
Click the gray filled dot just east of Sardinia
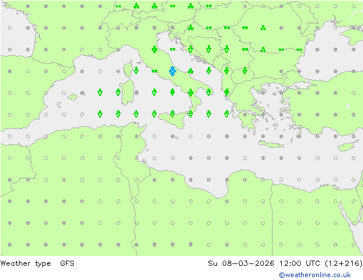137,93
